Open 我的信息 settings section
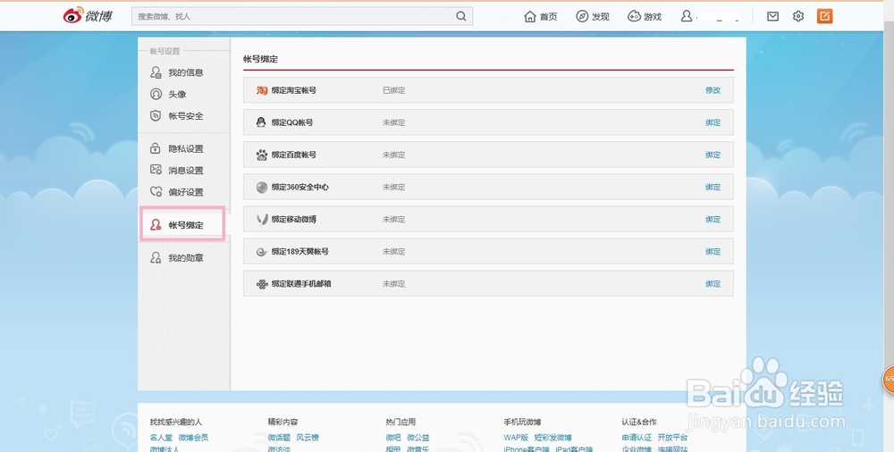The height and width of the screenshot is (452, 894). point(186,73)
